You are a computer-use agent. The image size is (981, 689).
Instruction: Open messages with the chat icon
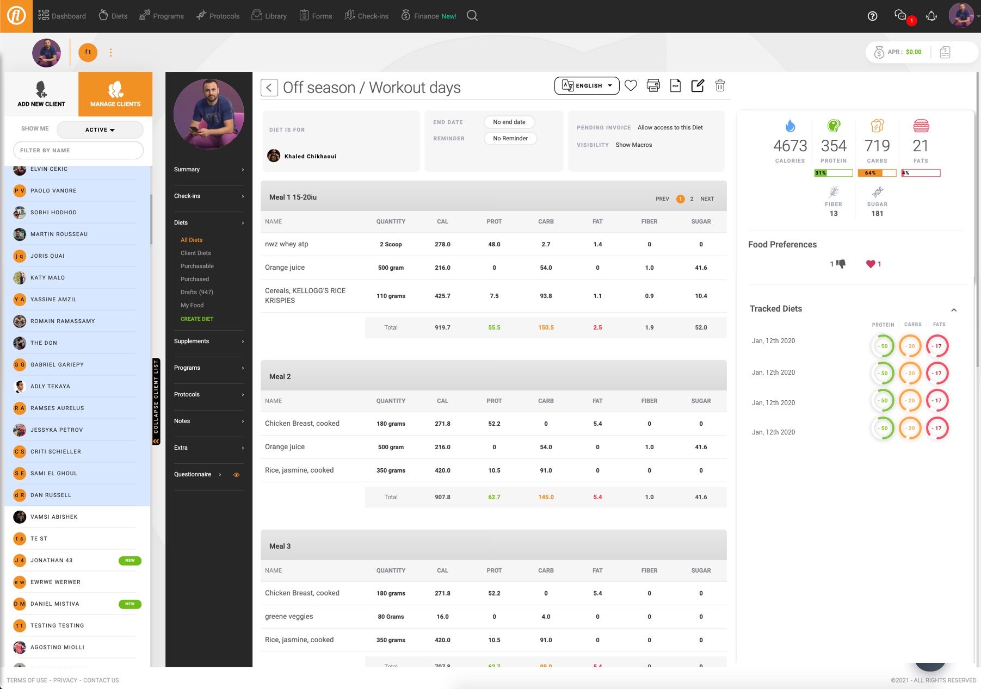[900, 16]
